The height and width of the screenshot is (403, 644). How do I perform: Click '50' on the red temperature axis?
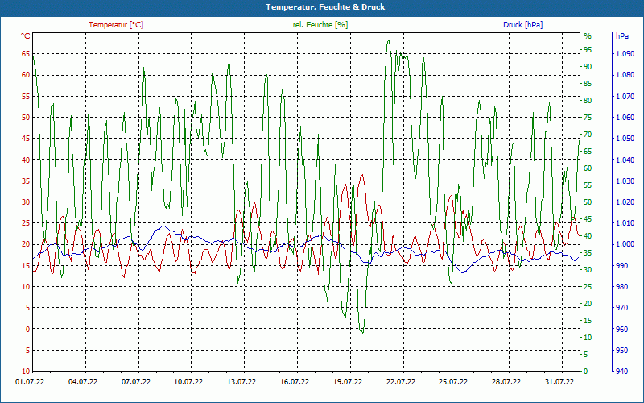pos(26,117)
